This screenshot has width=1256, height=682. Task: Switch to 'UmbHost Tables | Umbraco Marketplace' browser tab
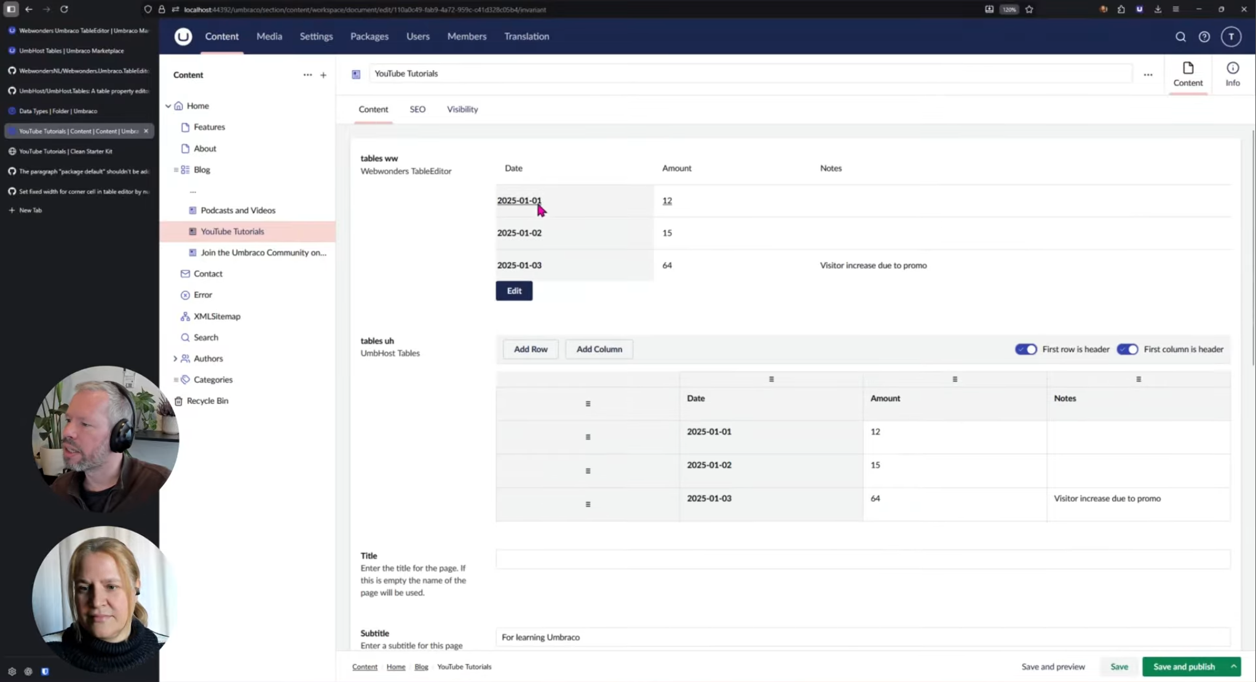(71, 51)
